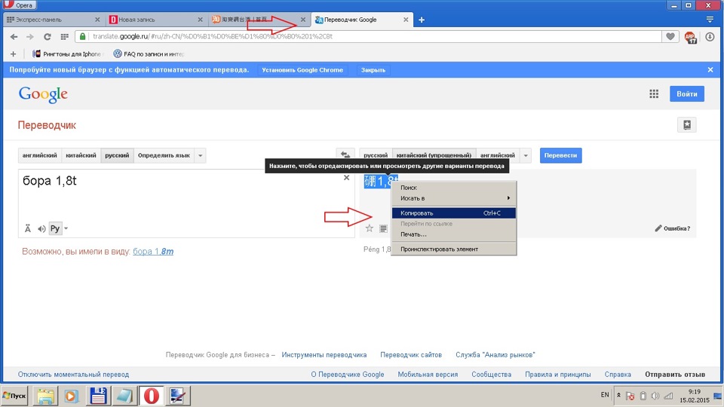Image resolution: width=724 pixels, height=407 pixels.
Task: Click the Закрыть button in the promo bar
Action: (373, 70)
